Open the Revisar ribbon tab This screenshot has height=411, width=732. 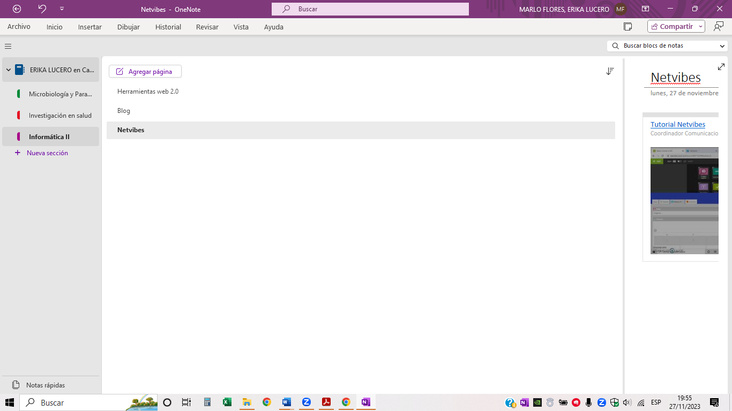tap(207, 27)
